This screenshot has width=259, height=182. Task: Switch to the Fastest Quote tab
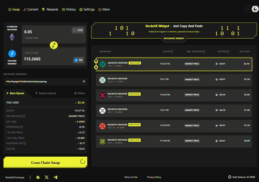coord(47,93)
